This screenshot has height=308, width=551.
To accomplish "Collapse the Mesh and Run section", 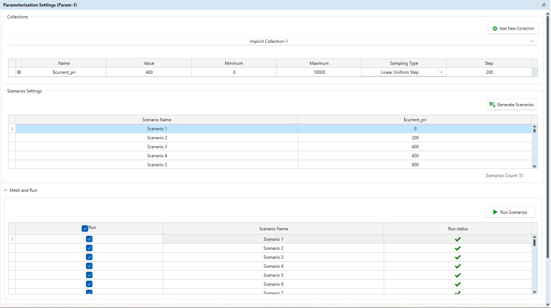I will [6, 190].
